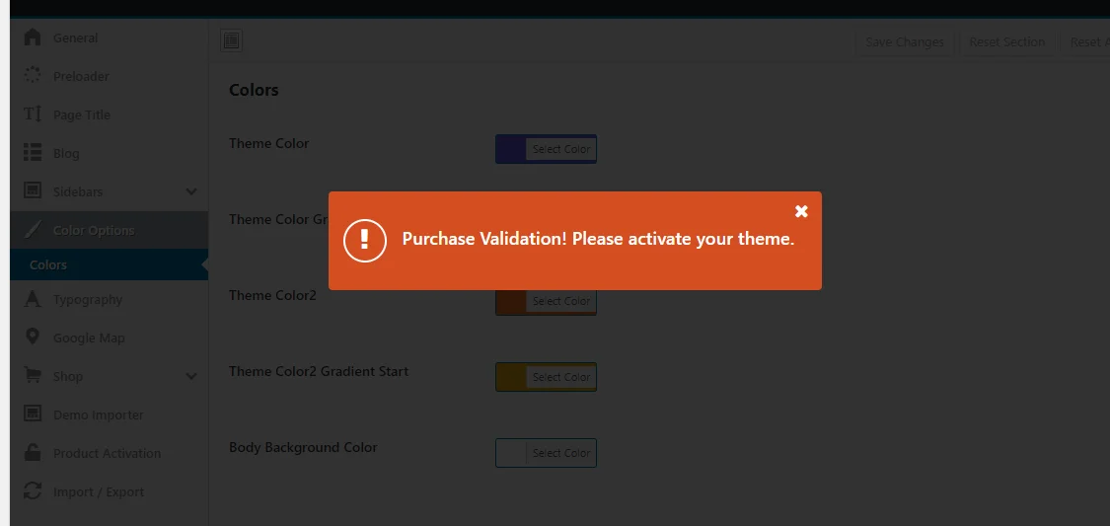Viewport: 1110px width, 526px height.
Task: Open the General settings section
Action: point(109,38)
